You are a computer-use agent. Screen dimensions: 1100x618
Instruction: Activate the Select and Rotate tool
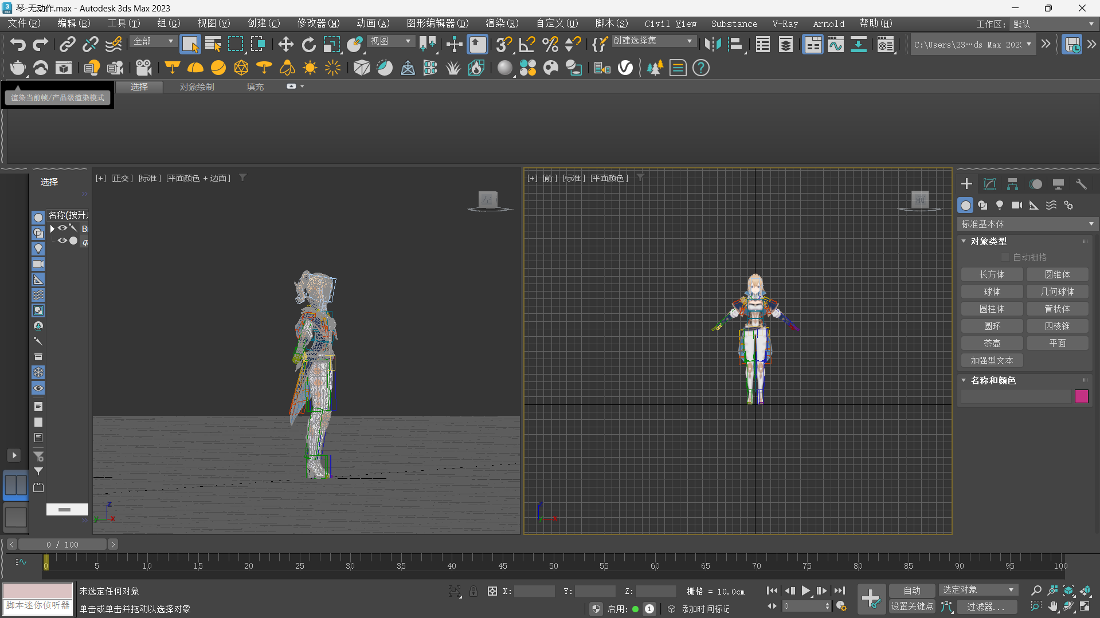(308, 44)
